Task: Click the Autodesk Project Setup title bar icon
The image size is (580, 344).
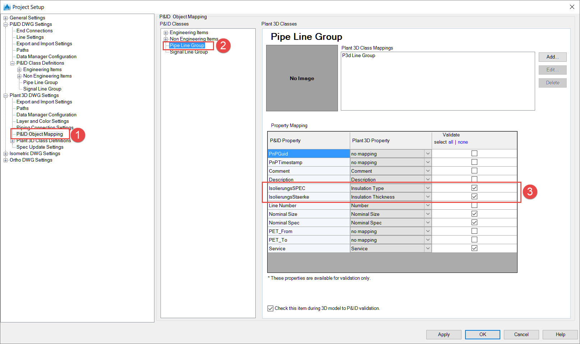Action: point(6,7)
